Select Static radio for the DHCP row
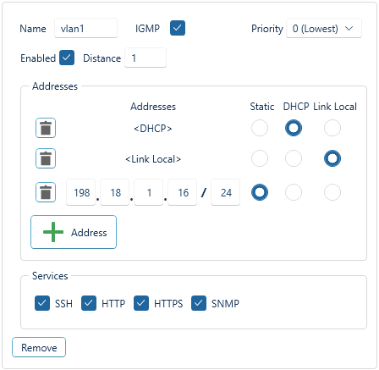Image resolution: width=379 pixels, height=370 pixels. (x=260, y=128)
